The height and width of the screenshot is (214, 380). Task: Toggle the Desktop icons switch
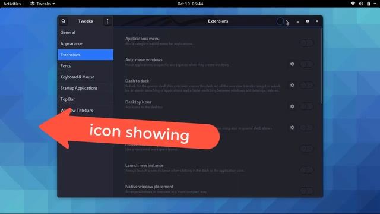[306, 106]
